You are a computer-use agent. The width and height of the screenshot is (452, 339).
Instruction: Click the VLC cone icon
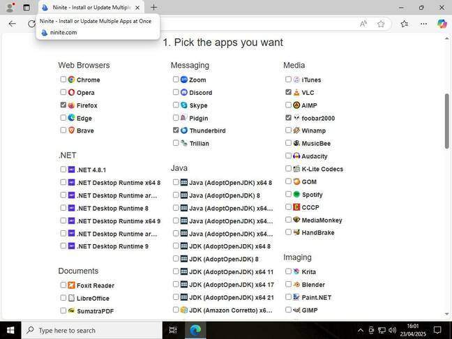coord(296,93)
